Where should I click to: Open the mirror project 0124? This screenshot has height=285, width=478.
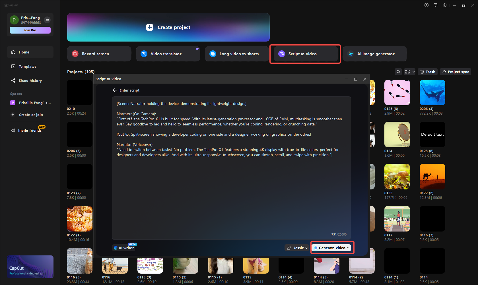pyautogui.click(x=397, y=135)
